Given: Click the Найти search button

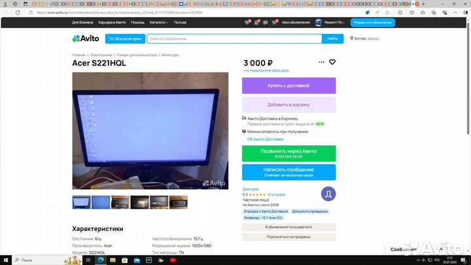Looking at the screenshot, I should point(332,39).
